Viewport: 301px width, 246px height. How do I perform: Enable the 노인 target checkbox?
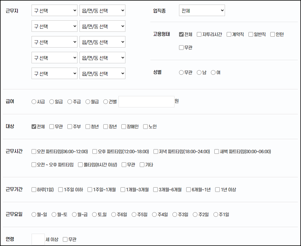tap(145, 126)
